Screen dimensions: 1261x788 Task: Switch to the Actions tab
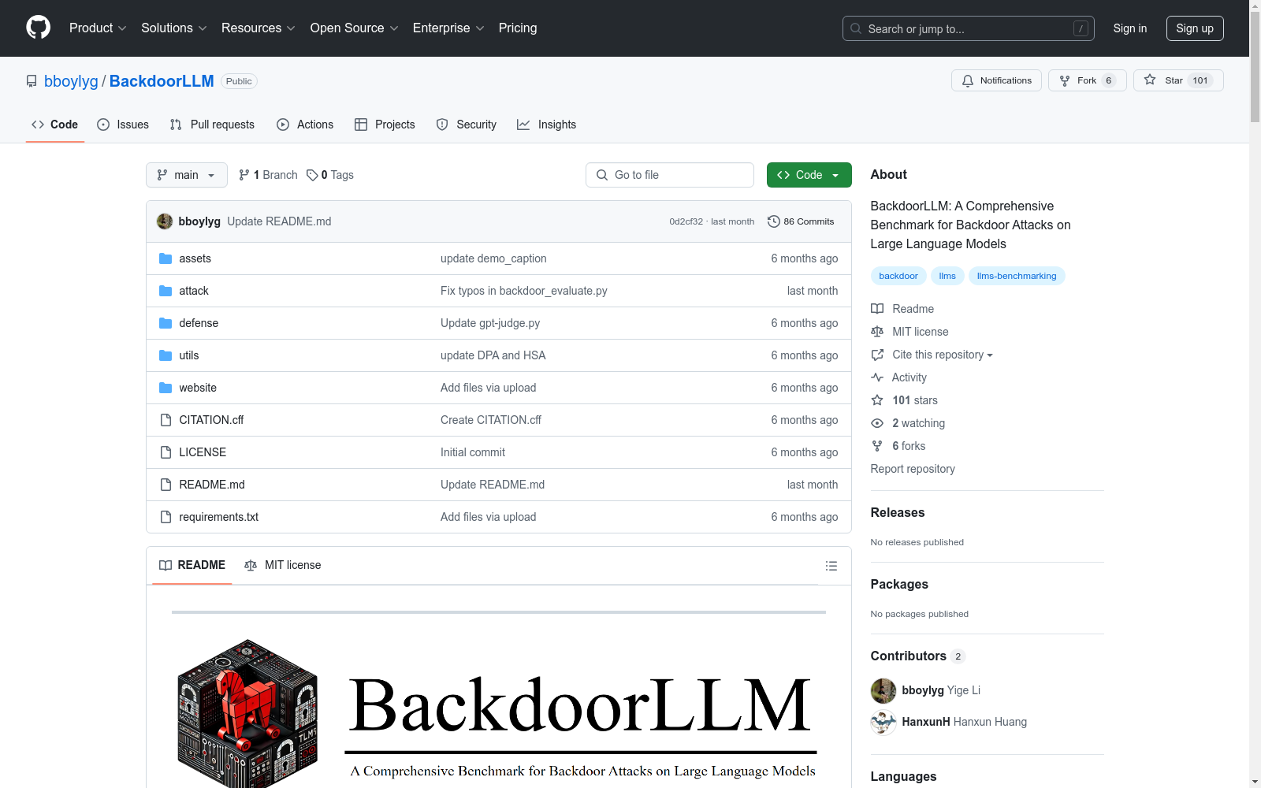click(305, 125)
